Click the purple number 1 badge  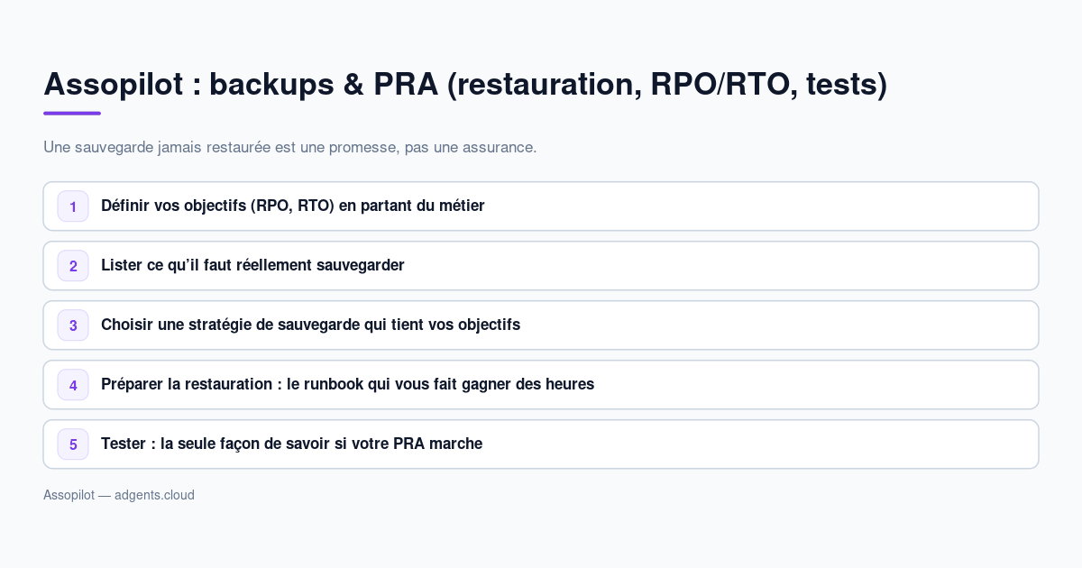coord(73,206)
